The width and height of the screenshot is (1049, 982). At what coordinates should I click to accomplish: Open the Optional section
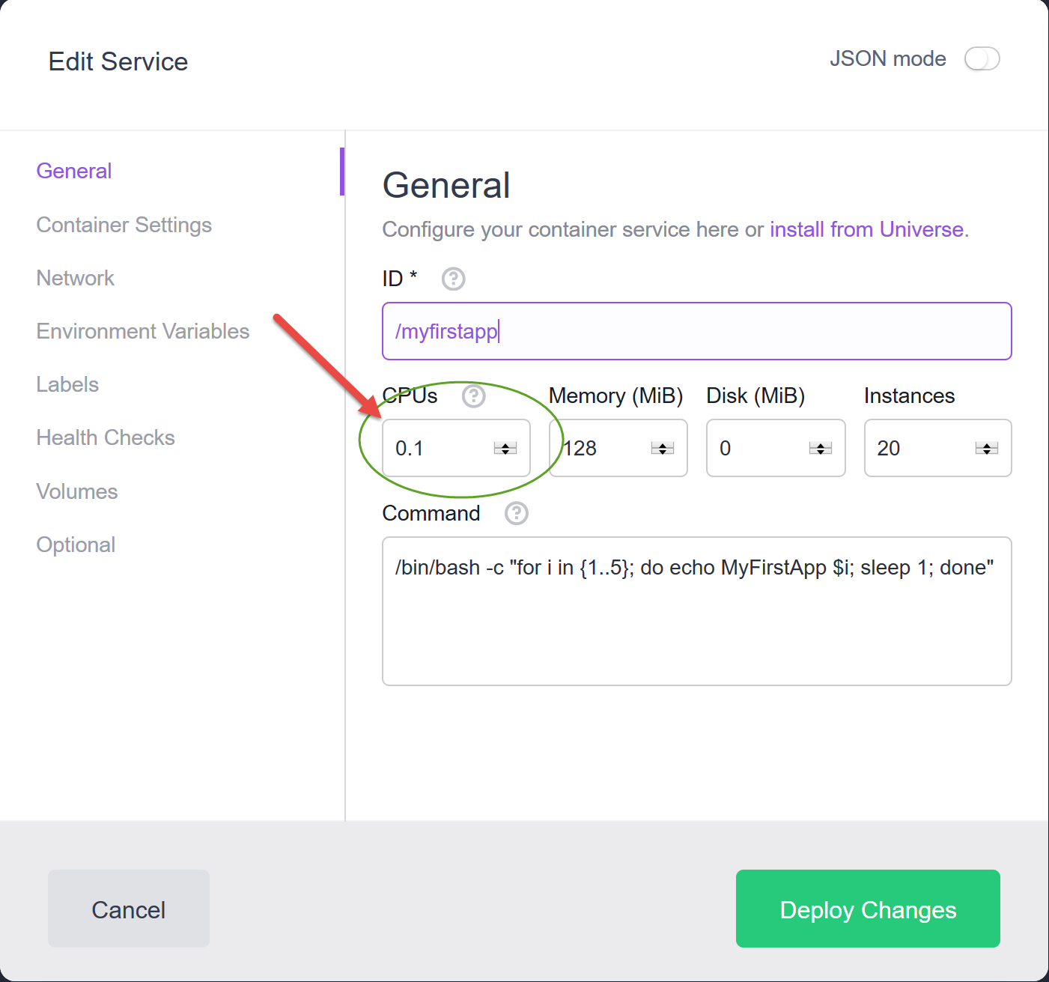[76, 545]
